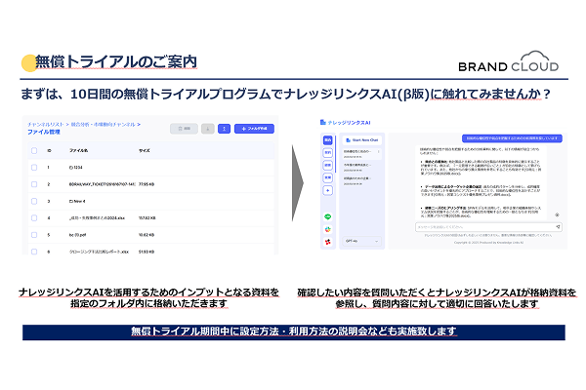Click the send message paper-plane icon

point(558,226)
